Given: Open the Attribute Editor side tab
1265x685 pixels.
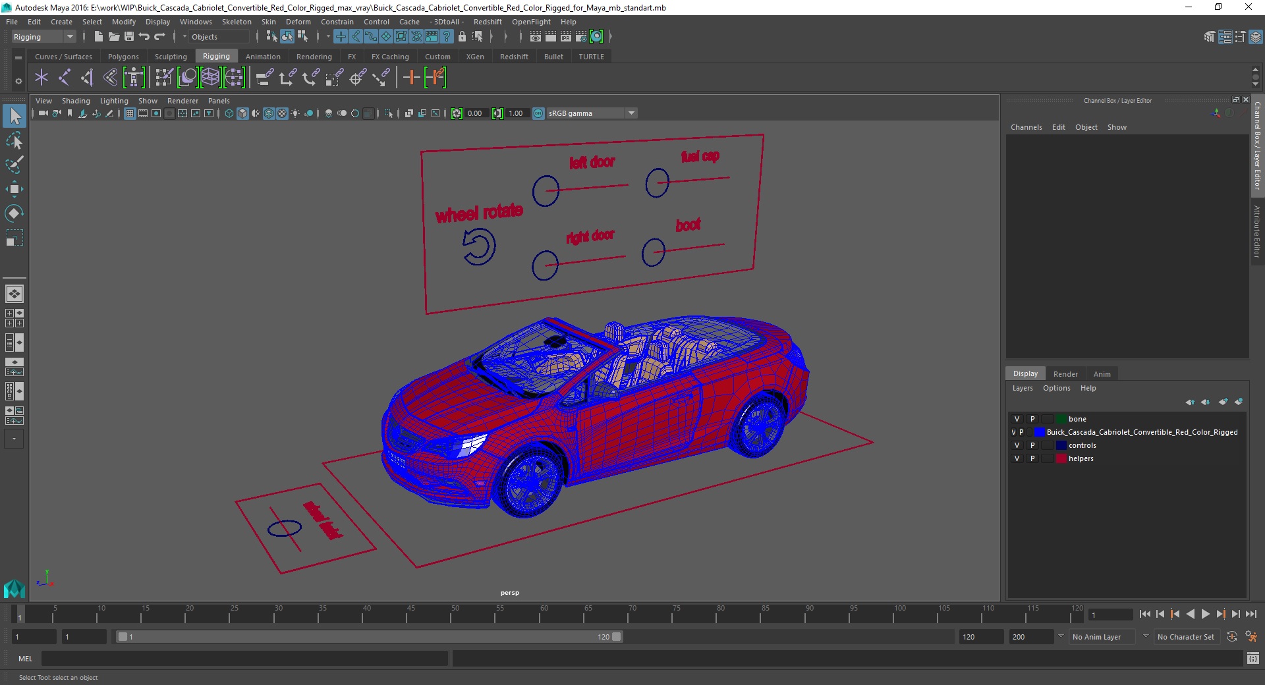Looking at the screenshot, I should tap(1257, 231).
